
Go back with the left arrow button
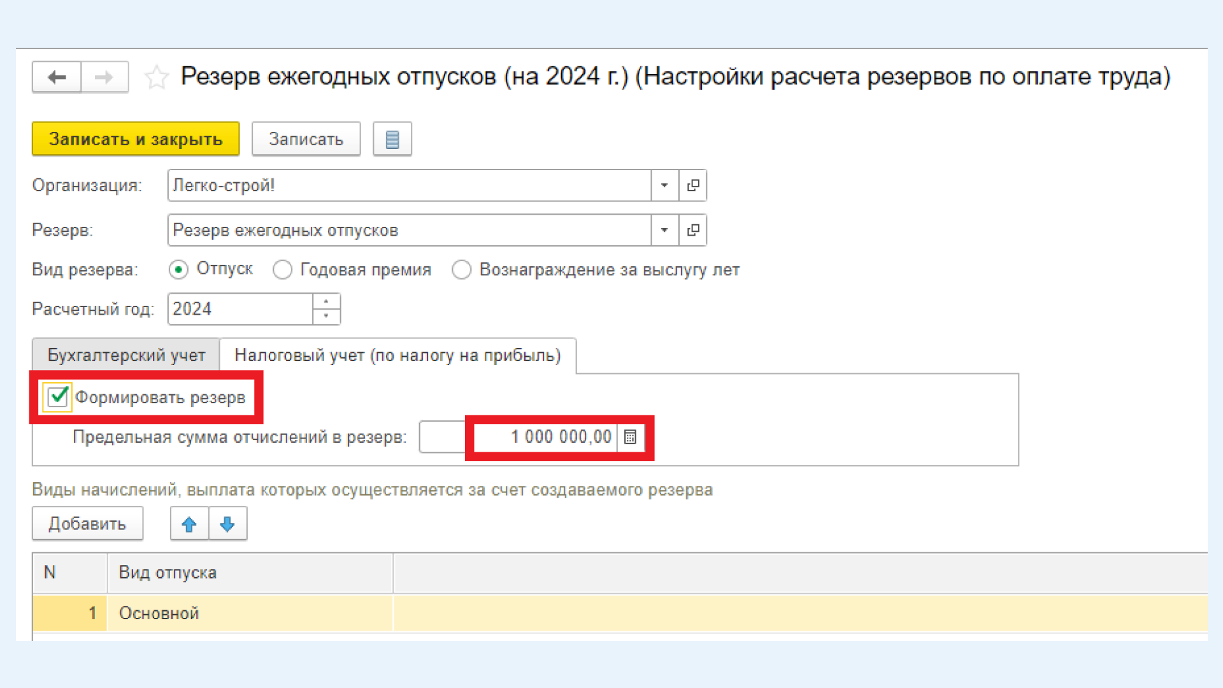[57, 77]
